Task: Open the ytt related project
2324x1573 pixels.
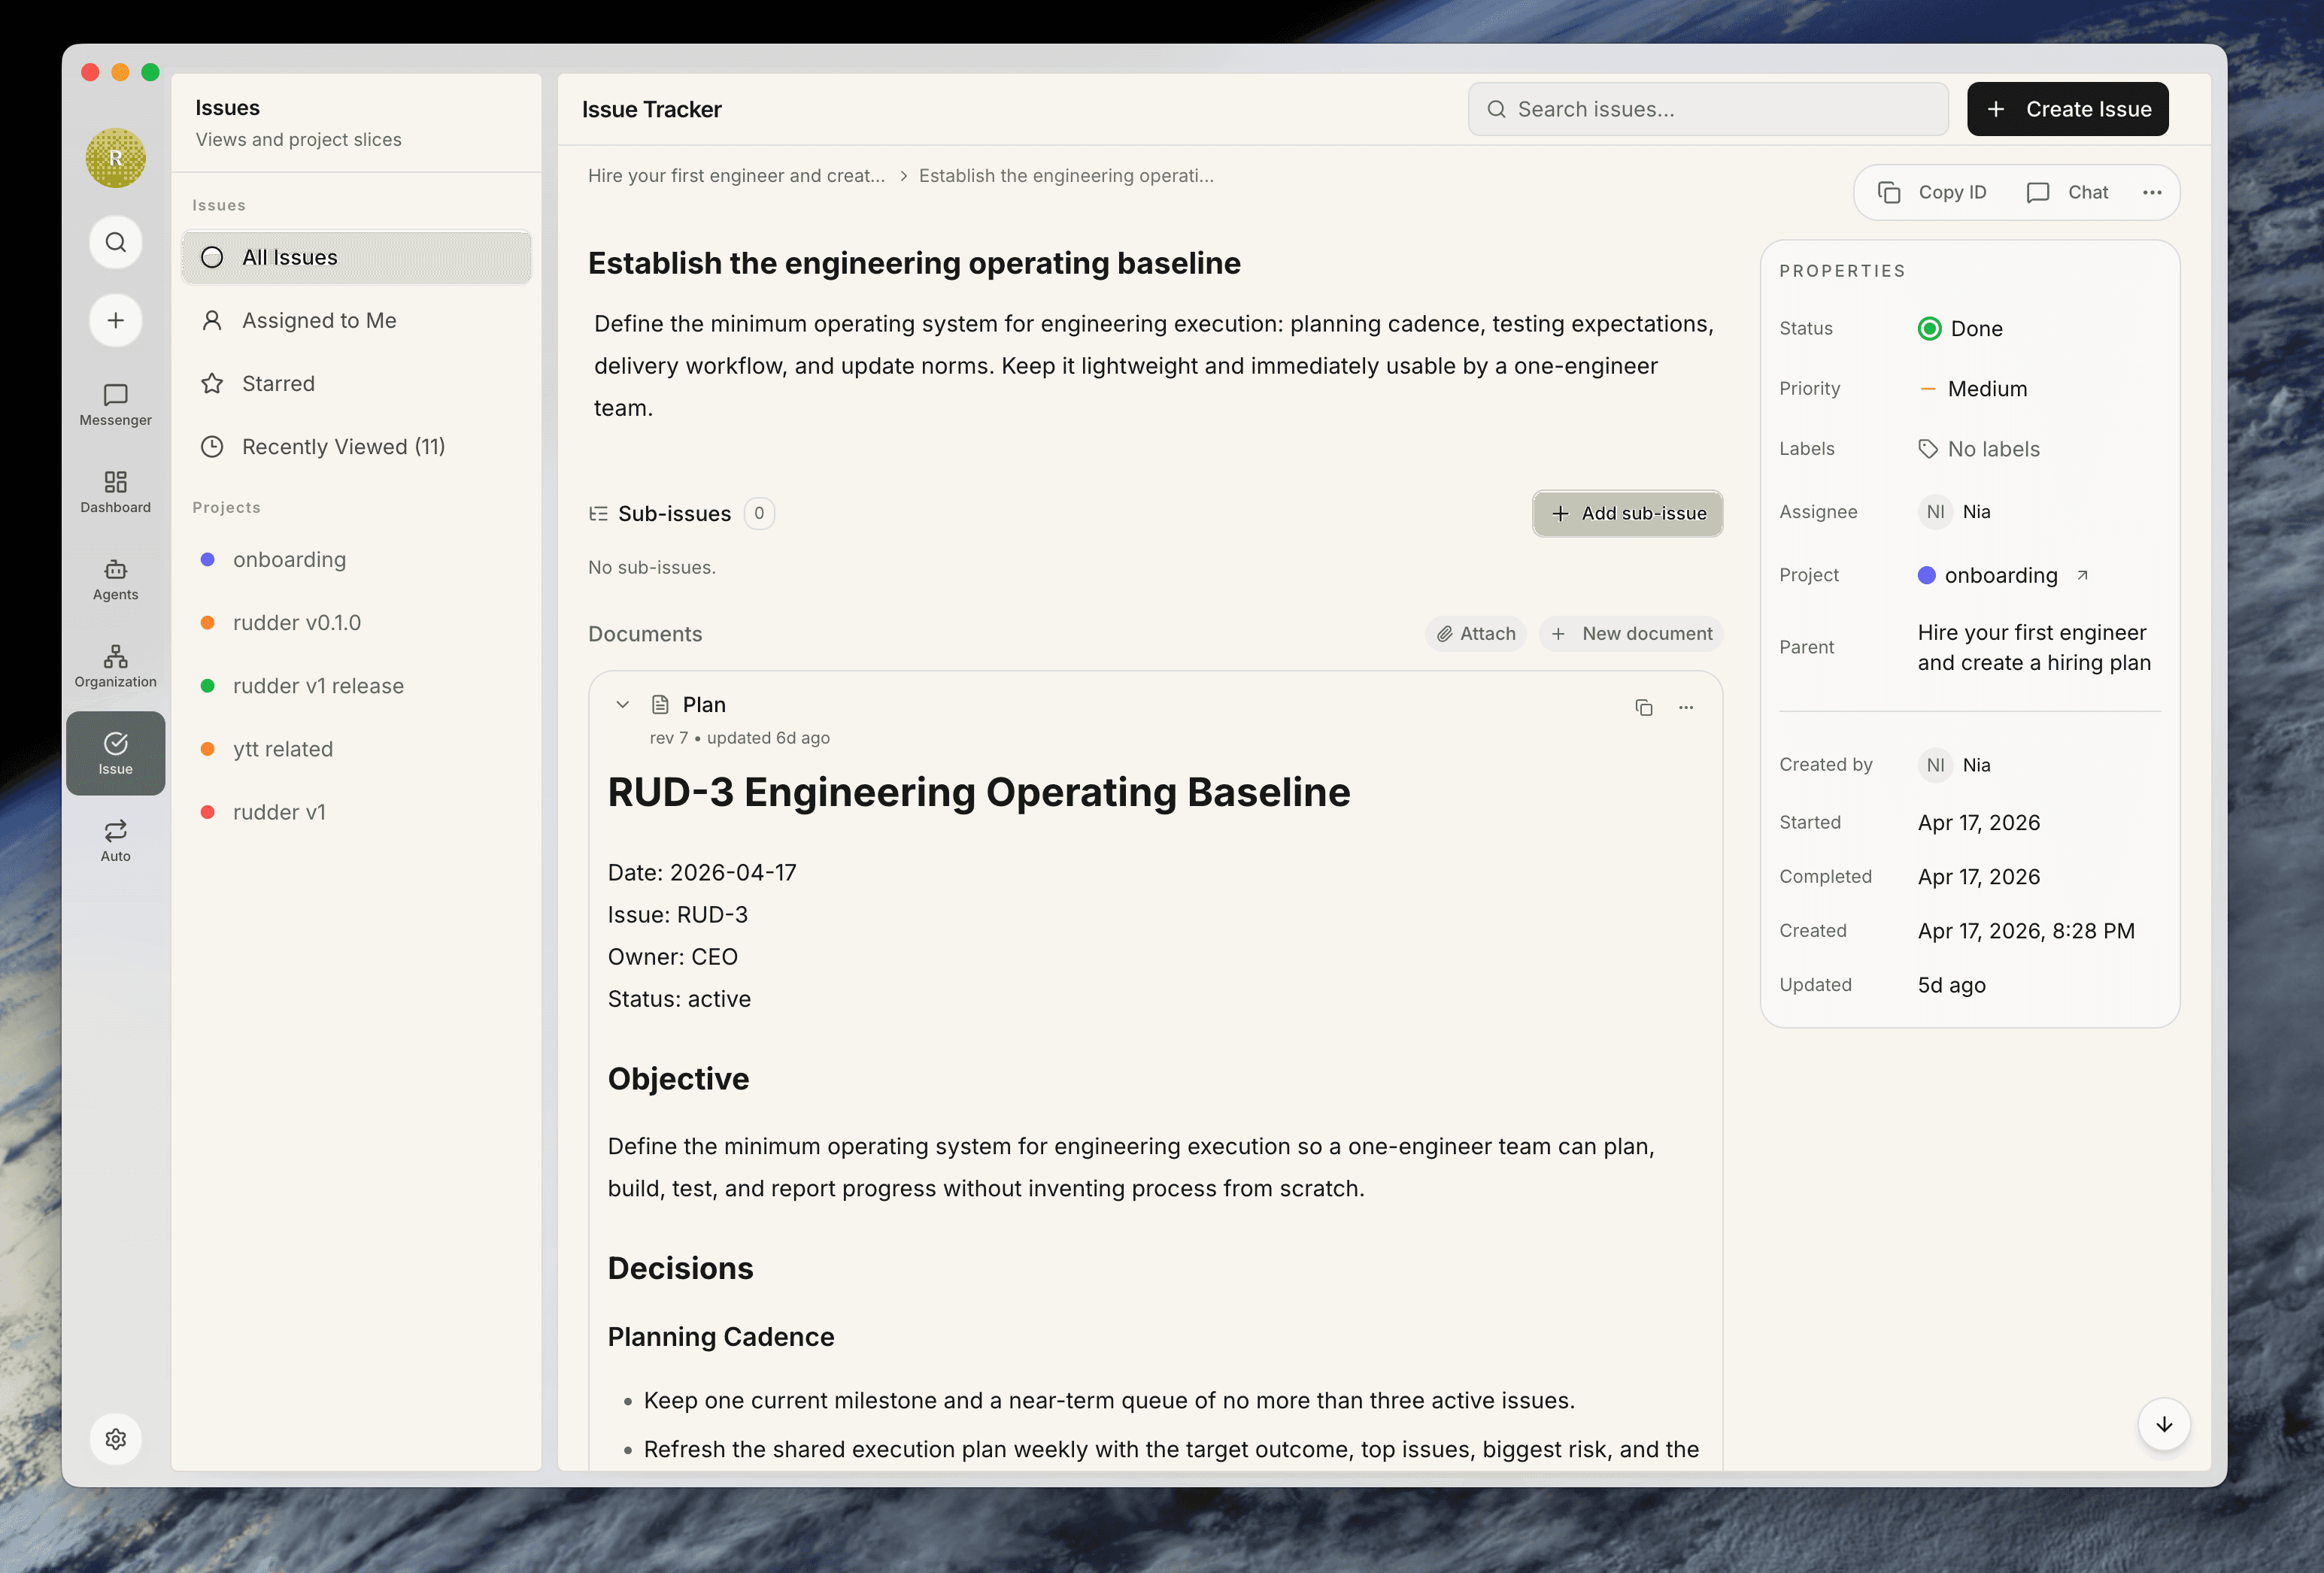Action: (356, 749)
